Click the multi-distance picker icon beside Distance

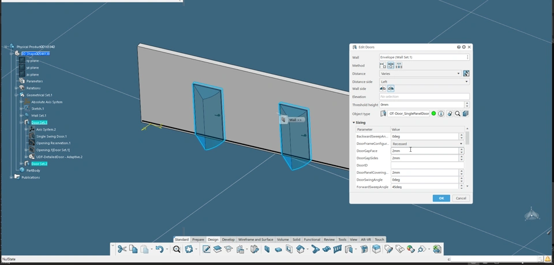(x=466, y=73)
